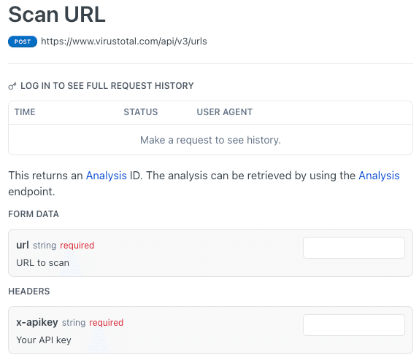The image size is (419, 360).
Task: Click the 'Make a request to see history' message
Action: click(x=210, y=140)
